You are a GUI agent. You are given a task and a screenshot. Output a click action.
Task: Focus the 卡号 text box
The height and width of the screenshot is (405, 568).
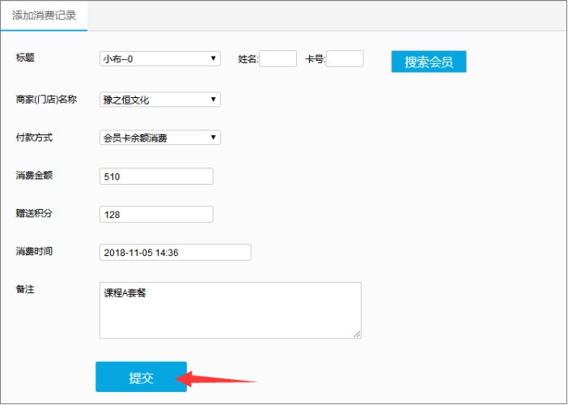pos(345,58)
